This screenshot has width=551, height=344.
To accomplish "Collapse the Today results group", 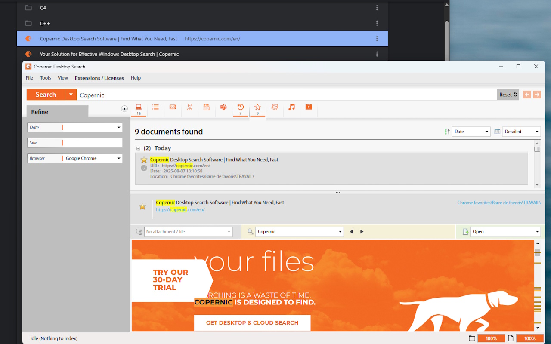I will click(x=137, y=148).
